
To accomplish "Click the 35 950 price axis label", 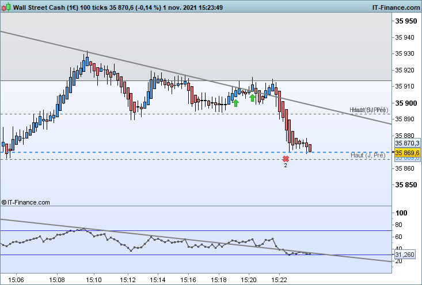I will [406, 21].
